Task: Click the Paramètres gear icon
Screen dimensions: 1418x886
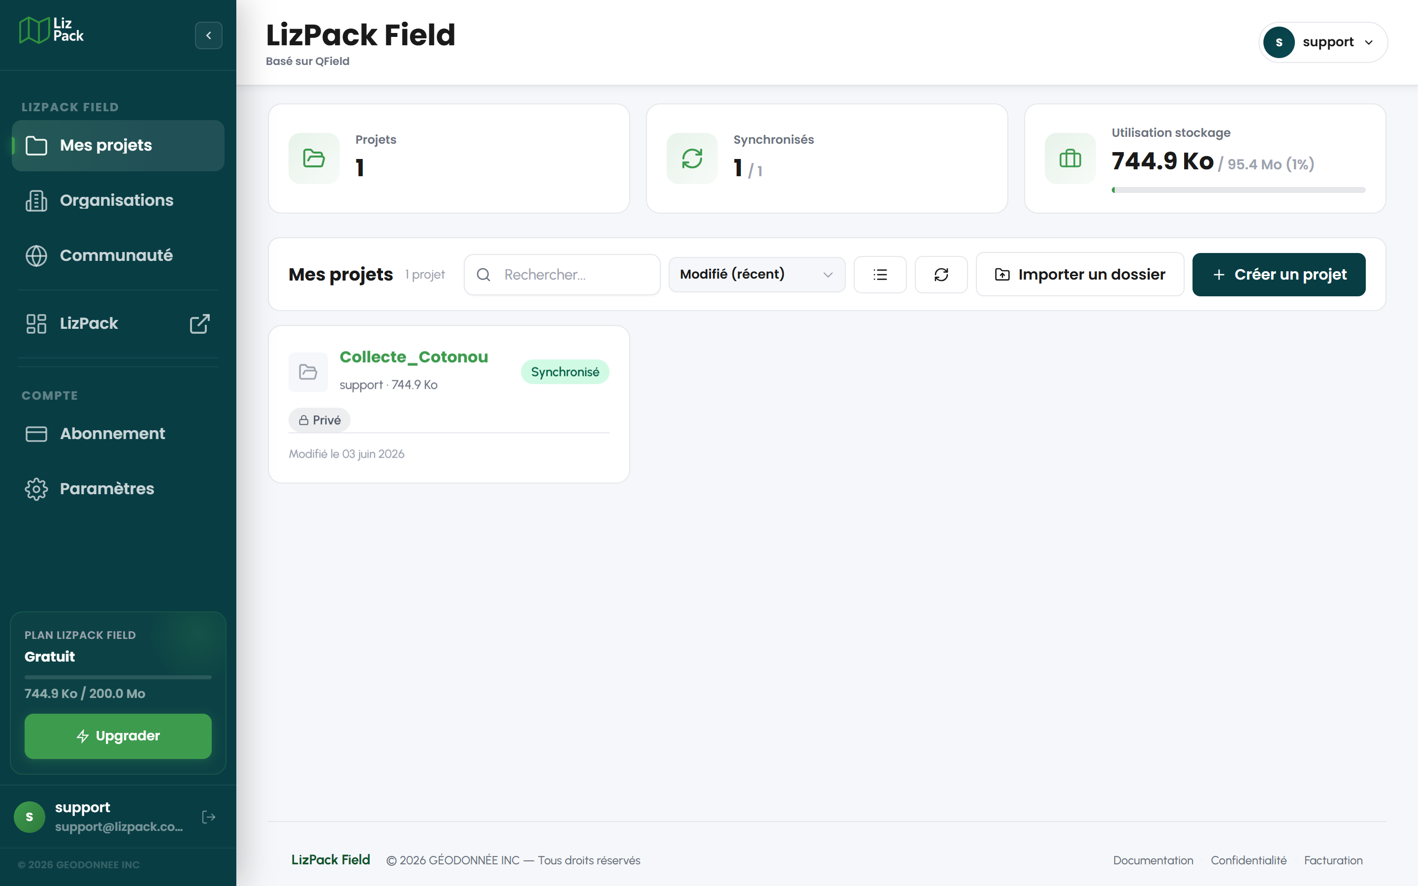Action: [x=36, y=489]
